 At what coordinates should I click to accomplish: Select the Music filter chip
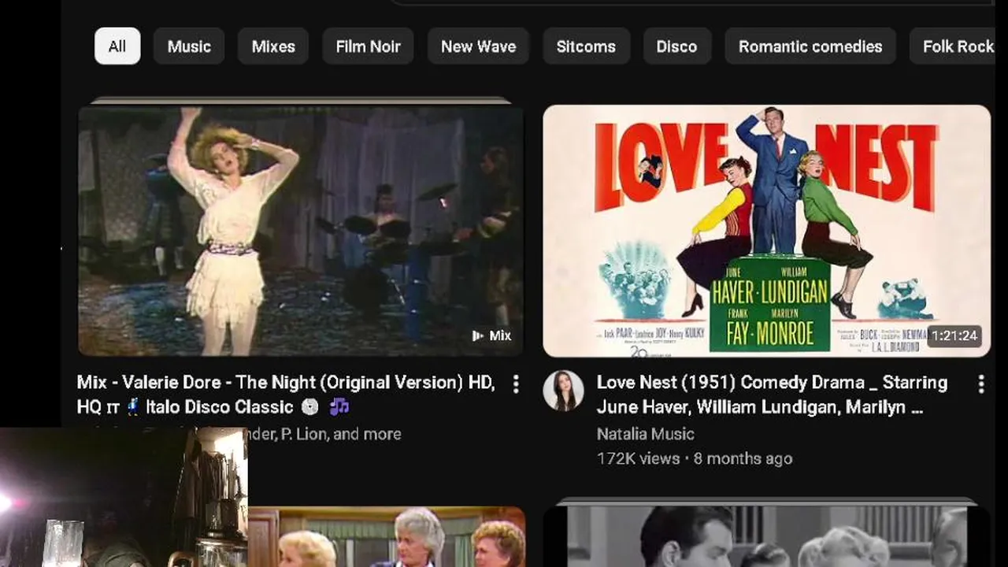[189, 46]
